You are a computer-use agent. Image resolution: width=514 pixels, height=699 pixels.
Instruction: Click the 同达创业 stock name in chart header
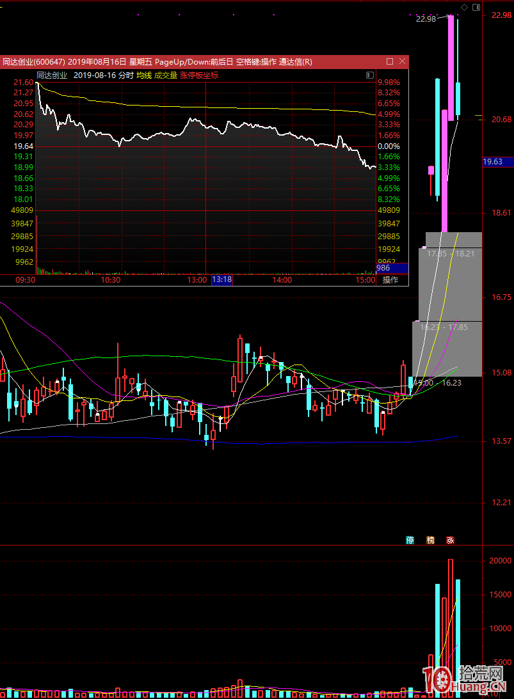coord(52,75)
